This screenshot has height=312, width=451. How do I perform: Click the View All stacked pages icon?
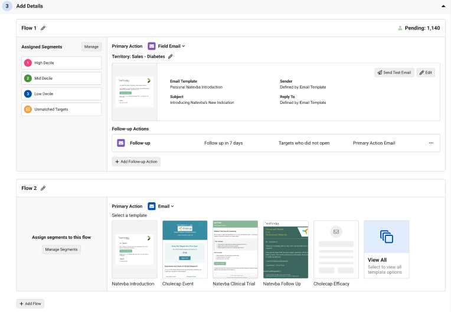(387, 237)
